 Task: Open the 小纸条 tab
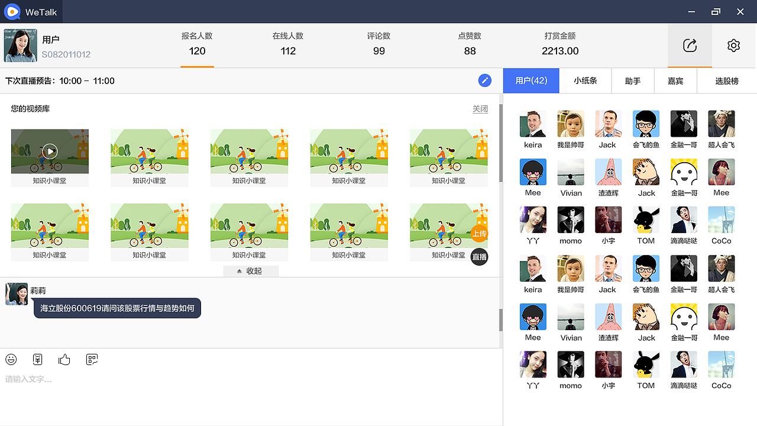pyautogui.click(x=585, y=80)
